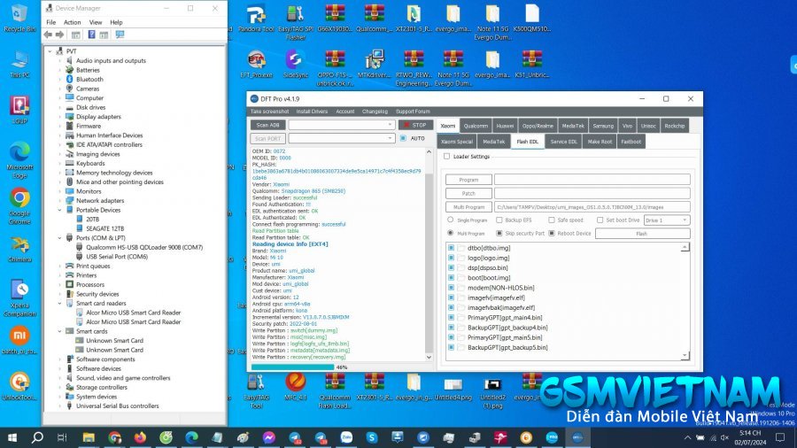This screenshot has width=797, height=448.
Task: Open Device Manager File menu
Action: click(x=50, y=22)
